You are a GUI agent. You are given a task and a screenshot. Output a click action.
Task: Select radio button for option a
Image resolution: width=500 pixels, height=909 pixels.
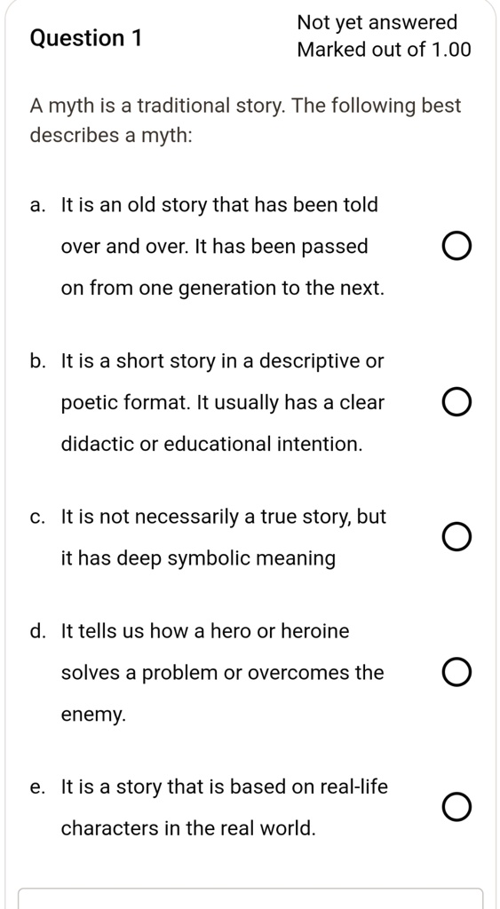(x=456, y=247)
